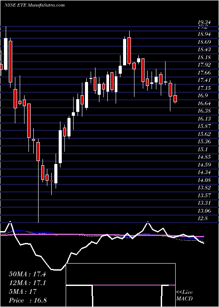219x307 pixels.
Task: Click the 14.59 price axis label
Action: (x=204, y=165)
